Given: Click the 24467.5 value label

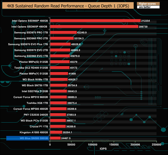Looking at the screenshot, I should pos(66,138).
